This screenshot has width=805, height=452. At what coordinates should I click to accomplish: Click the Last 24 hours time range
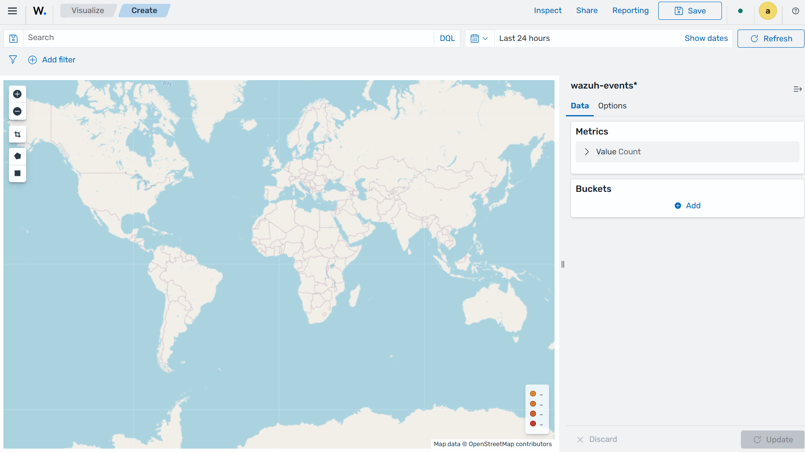(524, 38)
